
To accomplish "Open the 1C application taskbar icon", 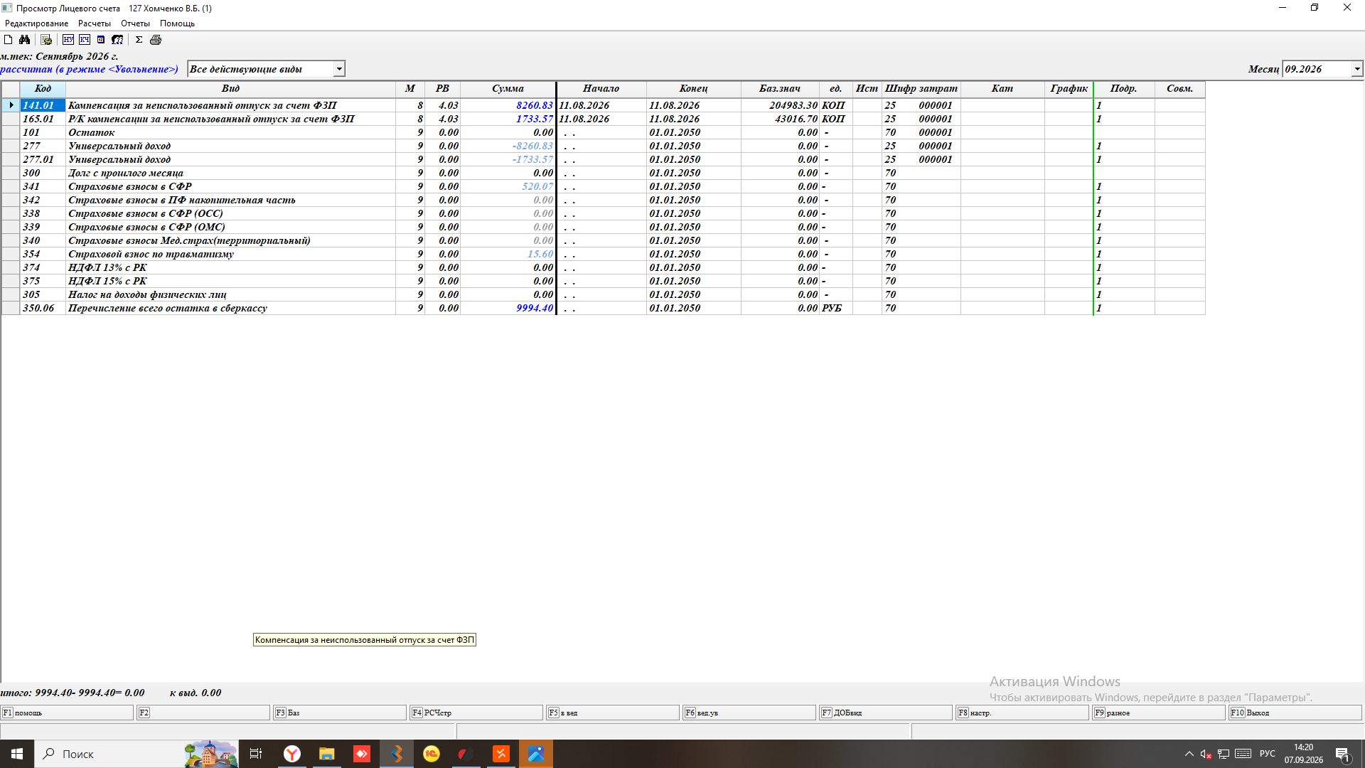I will pyautogui.click(x=432, y=754).
